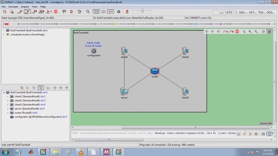This screenshot has width=278, height=156.
Task: Click the red Stop button in main toolbar
Action: coord(56,12)
